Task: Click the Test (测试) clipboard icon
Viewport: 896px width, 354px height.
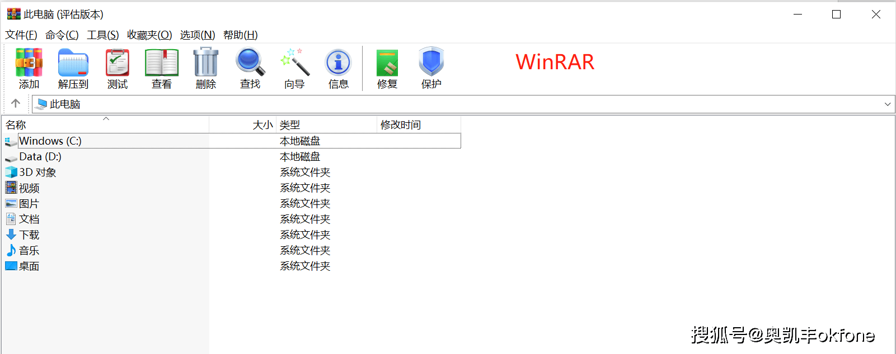Action: pos(118,62)
